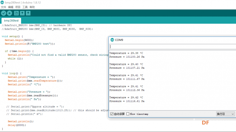Click 'Temperature = 29.42 *C' output line
This screenshot has height=132, width=236.
[126, 98]
